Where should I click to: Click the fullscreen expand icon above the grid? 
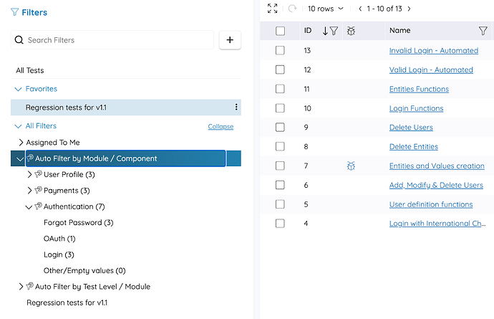[272, 9]
